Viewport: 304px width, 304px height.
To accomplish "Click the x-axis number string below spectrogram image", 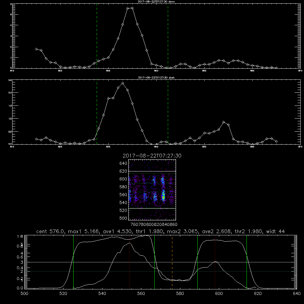I will [154, 224].
